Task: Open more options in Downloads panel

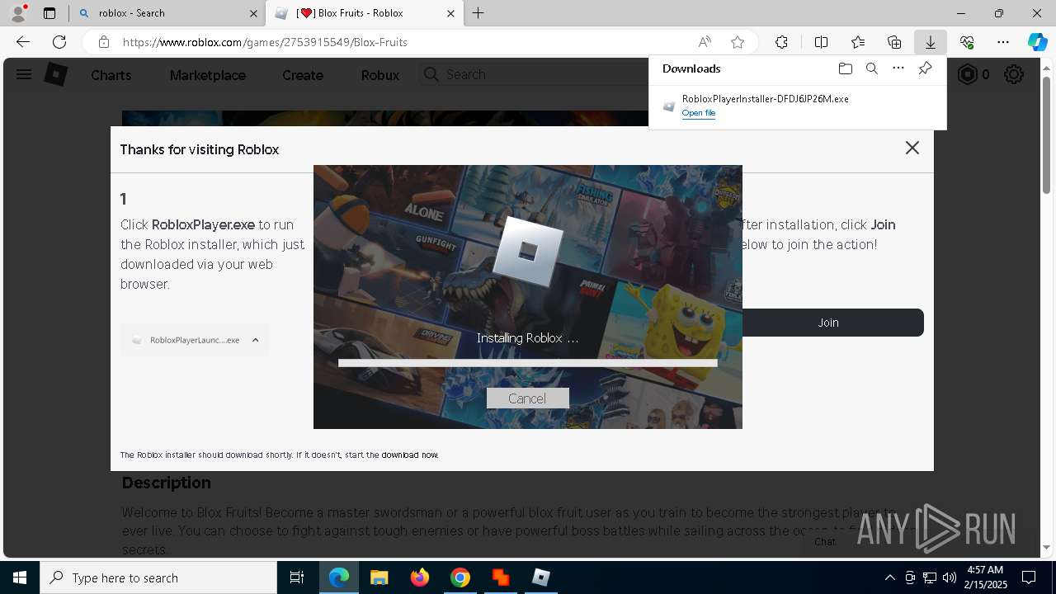Action: point(898,68)
